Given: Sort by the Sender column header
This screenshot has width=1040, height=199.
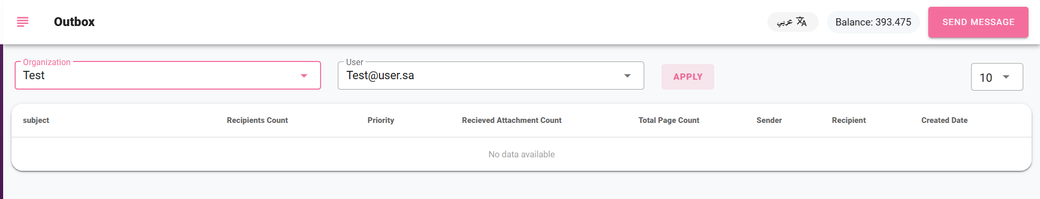Looking at the screenshot, I should pos(769,120).
